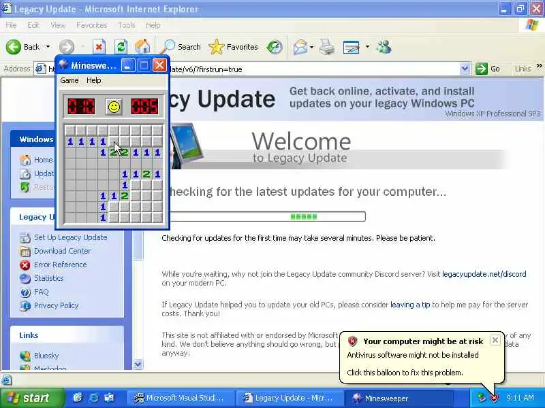Click the Back arrow icon in Internet Explorer

tap(14, 47)
